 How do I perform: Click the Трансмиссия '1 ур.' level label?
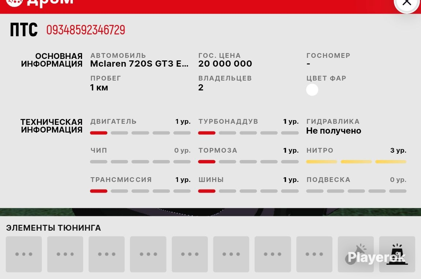tap(183, 180)
